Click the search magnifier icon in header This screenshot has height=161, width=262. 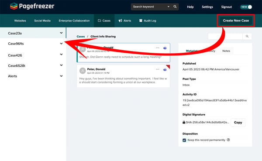[x=175, y=7]
